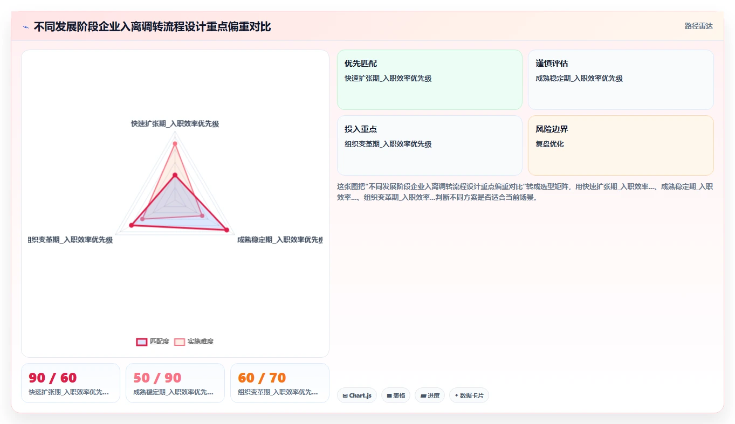Click 匹配度 data point on 组织变革期 axis
Viewport: 735px width, 424px height.
(x=131, y=225)
